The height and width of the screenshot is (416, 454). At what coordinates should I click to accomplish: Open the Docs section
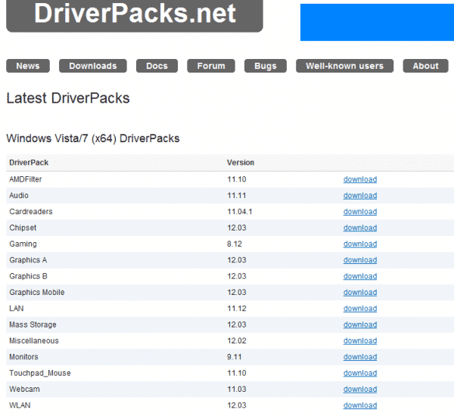click(x=157, y=66)
